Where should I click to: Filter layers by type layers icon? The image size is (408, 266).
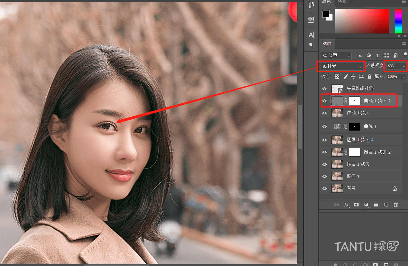click(x=378, y=55)
